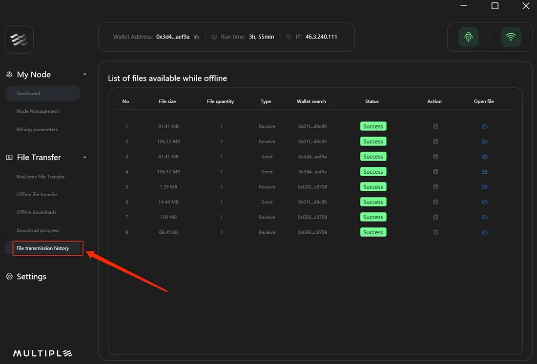Open file folder icon for row 3
This screenshot has height=364, width=537.
tap(485, 157)
